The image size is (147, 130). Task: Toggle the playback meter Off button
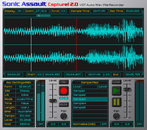[x=139, y=124]
